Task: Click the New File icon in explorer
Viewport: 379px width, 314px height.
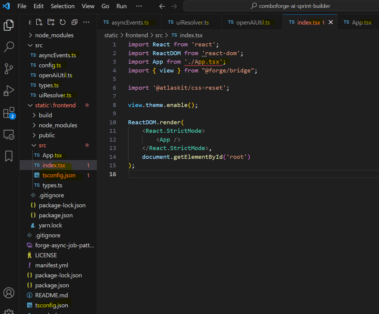Action: [x=39, y=22]
